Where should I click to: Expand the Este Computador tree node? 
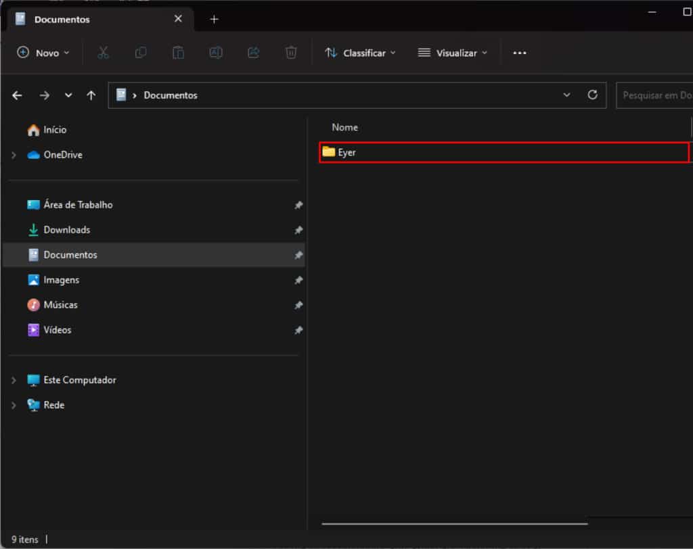pyautogui.click(x=14, y=380)
